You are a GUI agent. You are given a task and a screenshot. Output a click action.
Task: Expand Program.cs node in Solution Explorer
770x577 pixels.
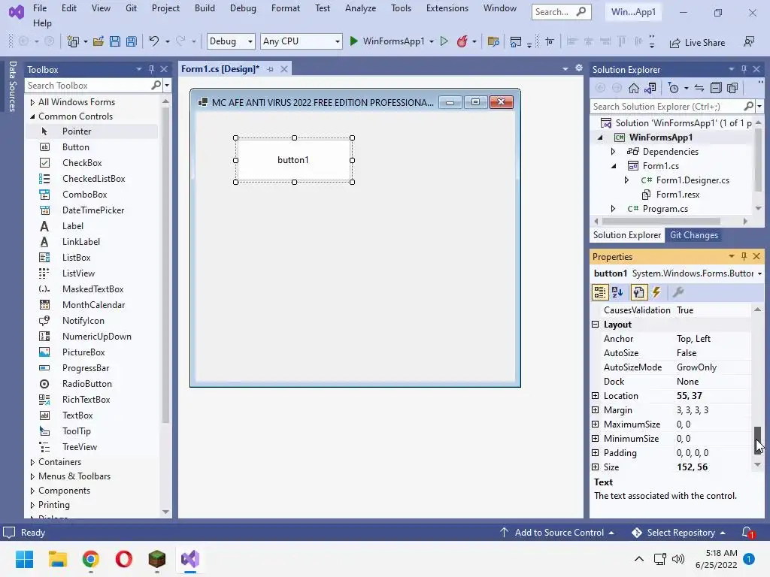pyautogui.click(x=613, y=209)
